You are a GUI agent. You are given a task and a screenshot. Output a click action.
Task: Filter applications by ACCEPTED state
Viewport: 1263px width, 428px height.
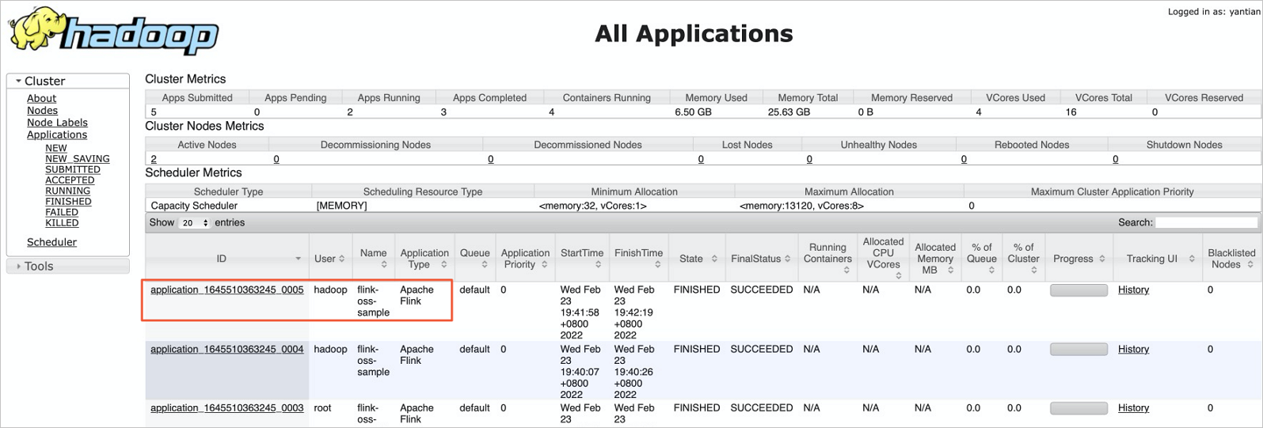(x=70, y=180)
